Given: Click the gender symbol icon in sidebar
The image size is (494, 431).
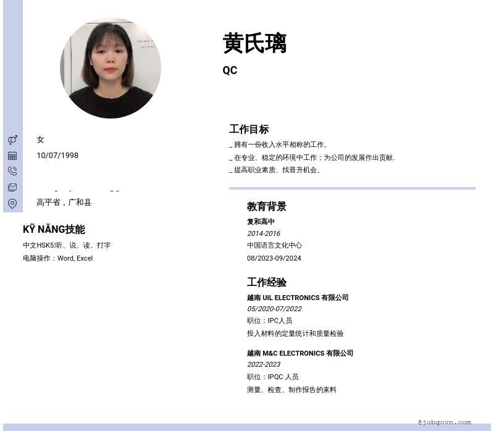Looking at the screenshot, I should (x=12, y=140).
